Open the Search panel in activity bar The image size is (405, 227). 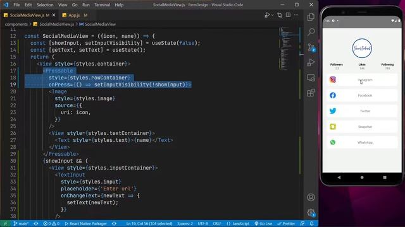pyautogui.click(x=311, y=32)
